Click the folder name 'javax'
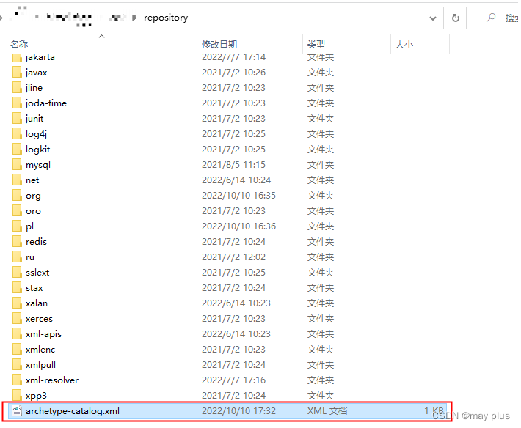The width and height of the screenshot is (521, 428). (36, 73)
